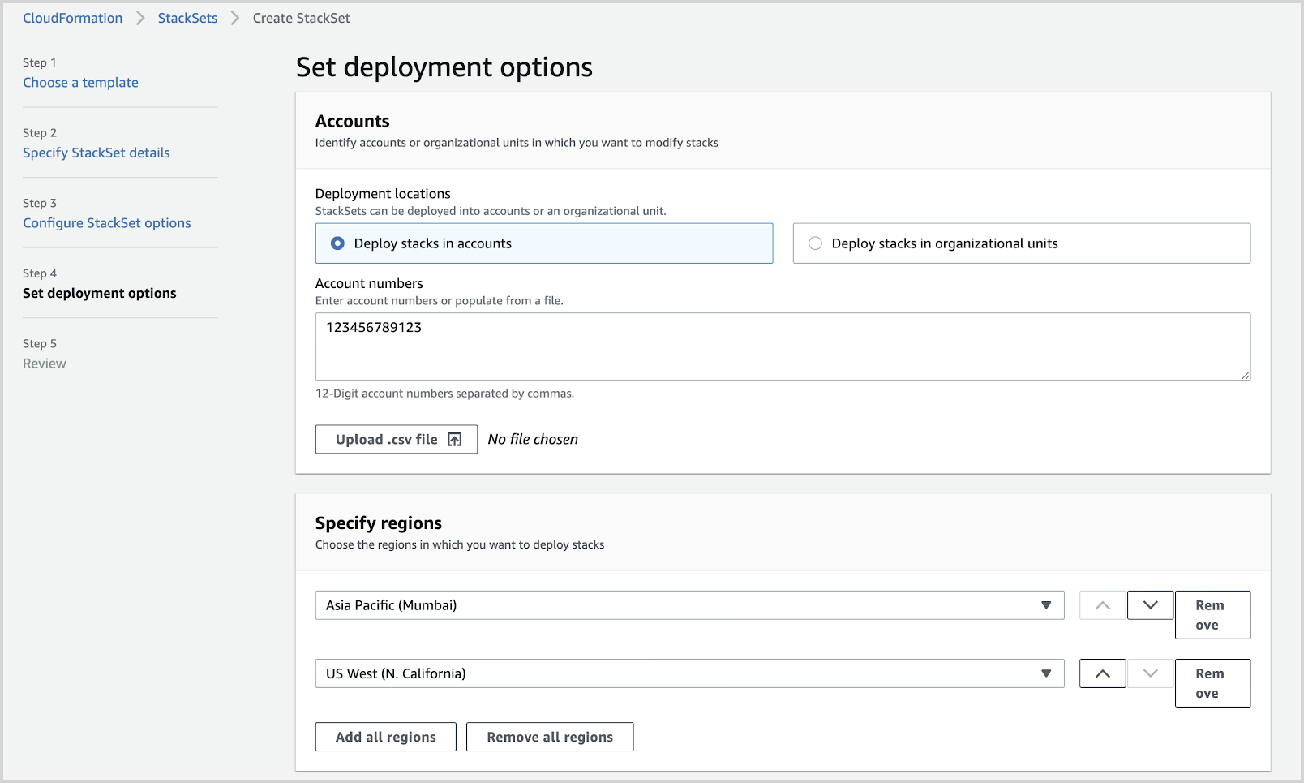The width and height of the screenshot is (1304, 783).
Task: Select Deploy stacks in accounts option
Action: point(337,243)
